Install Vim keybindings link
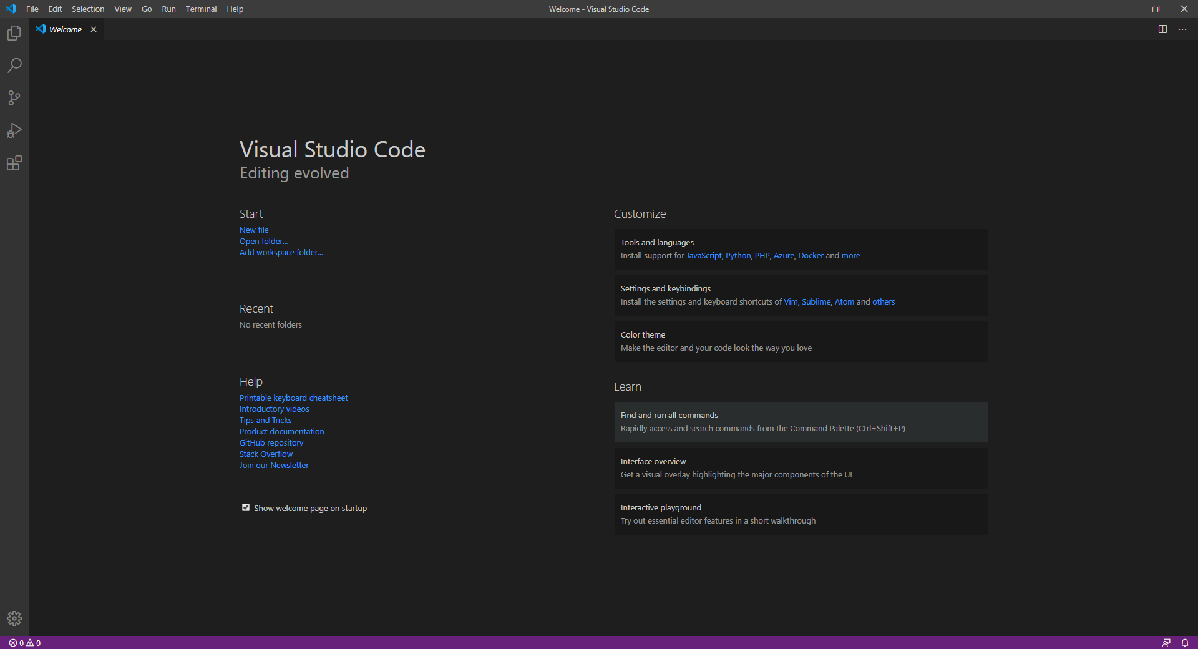Screen dimensions: 1198x649 791,301
